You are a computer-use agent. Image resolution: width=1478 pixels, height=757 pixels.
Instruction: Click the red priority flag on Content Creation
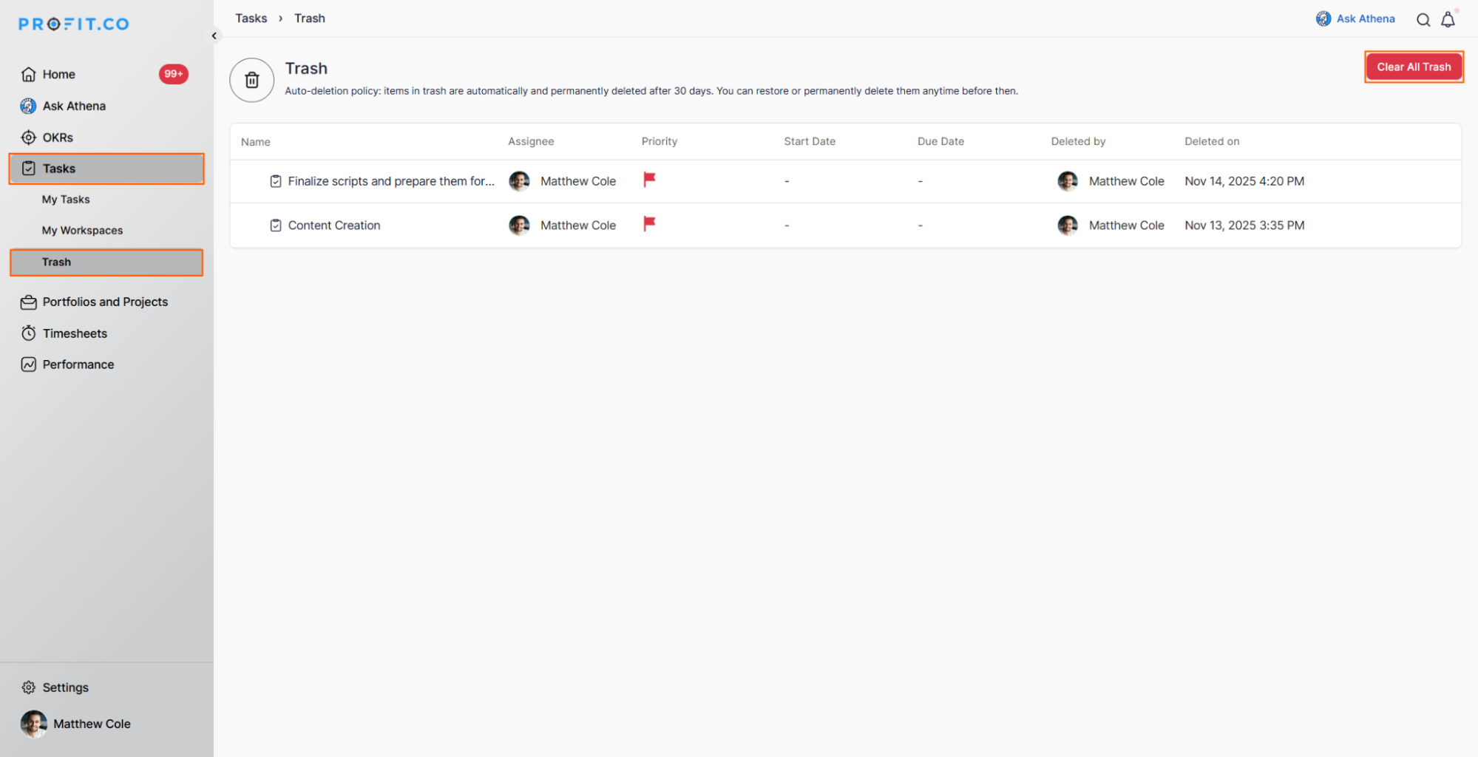pyautogui.click(x=649, y=224)
